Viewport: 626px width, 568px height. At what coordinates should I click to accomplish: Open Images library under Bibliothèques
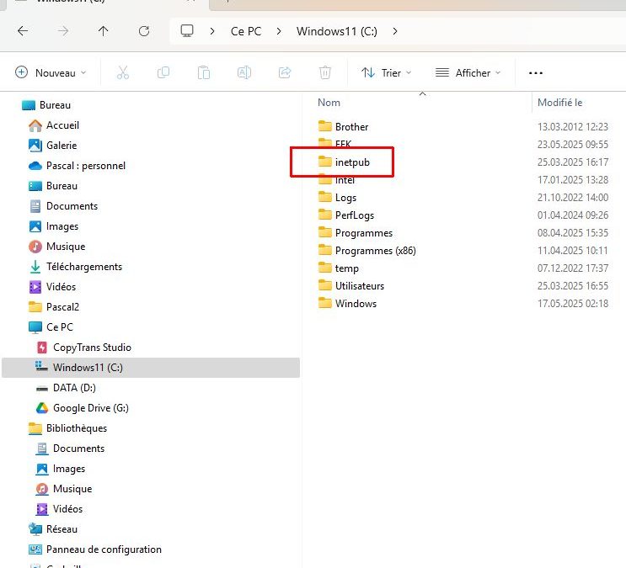point(69,469)
